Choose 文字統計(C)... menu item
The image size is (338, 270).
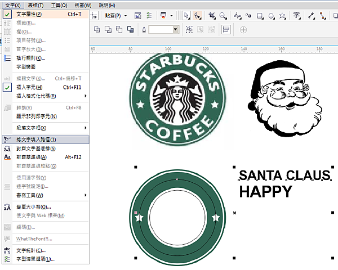pyautogui.click(x=46, y=251)
